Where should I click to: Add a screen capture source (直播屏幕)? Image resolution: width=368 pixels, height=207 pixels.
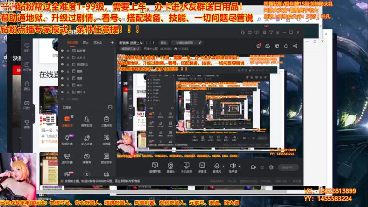click(x=155, y=167)
